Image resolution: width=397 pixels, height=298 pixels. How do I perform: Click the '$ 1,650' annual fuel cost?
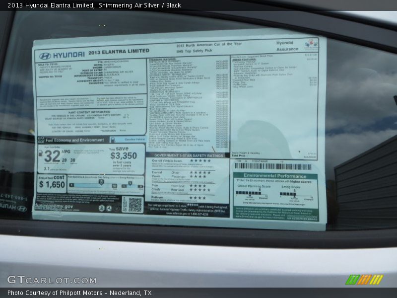point(52,184)
